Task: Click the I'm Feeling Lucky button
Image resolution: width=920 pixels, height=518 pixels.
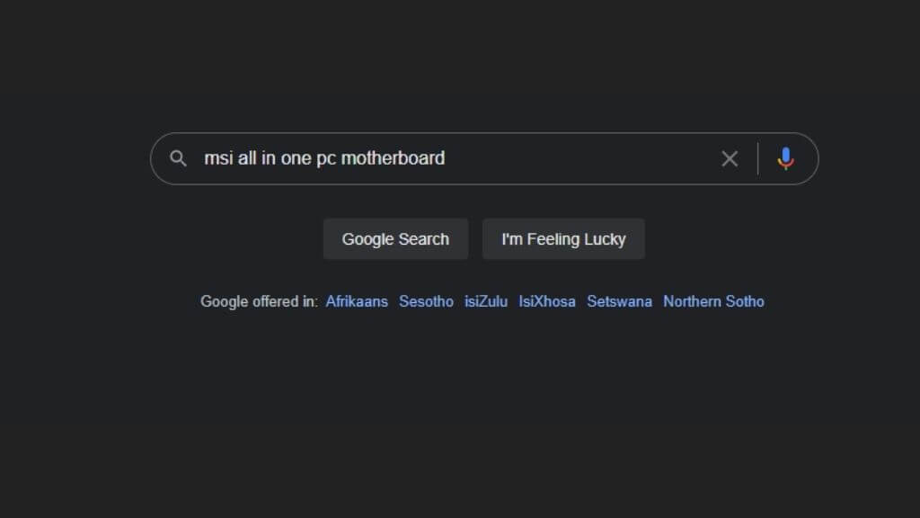Action: 563,239
